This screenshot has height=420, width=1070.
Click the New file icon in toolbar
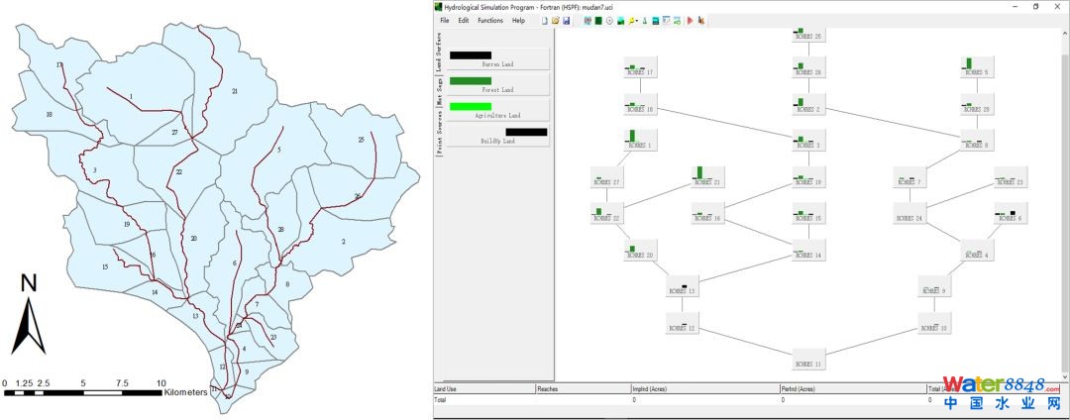coord(545,21)
